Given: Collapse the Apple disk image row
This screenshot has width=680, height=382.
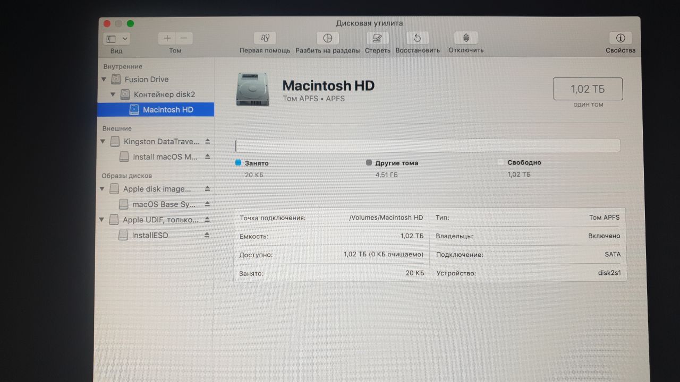Looking at the screenshot, I should tap(103, 189).
